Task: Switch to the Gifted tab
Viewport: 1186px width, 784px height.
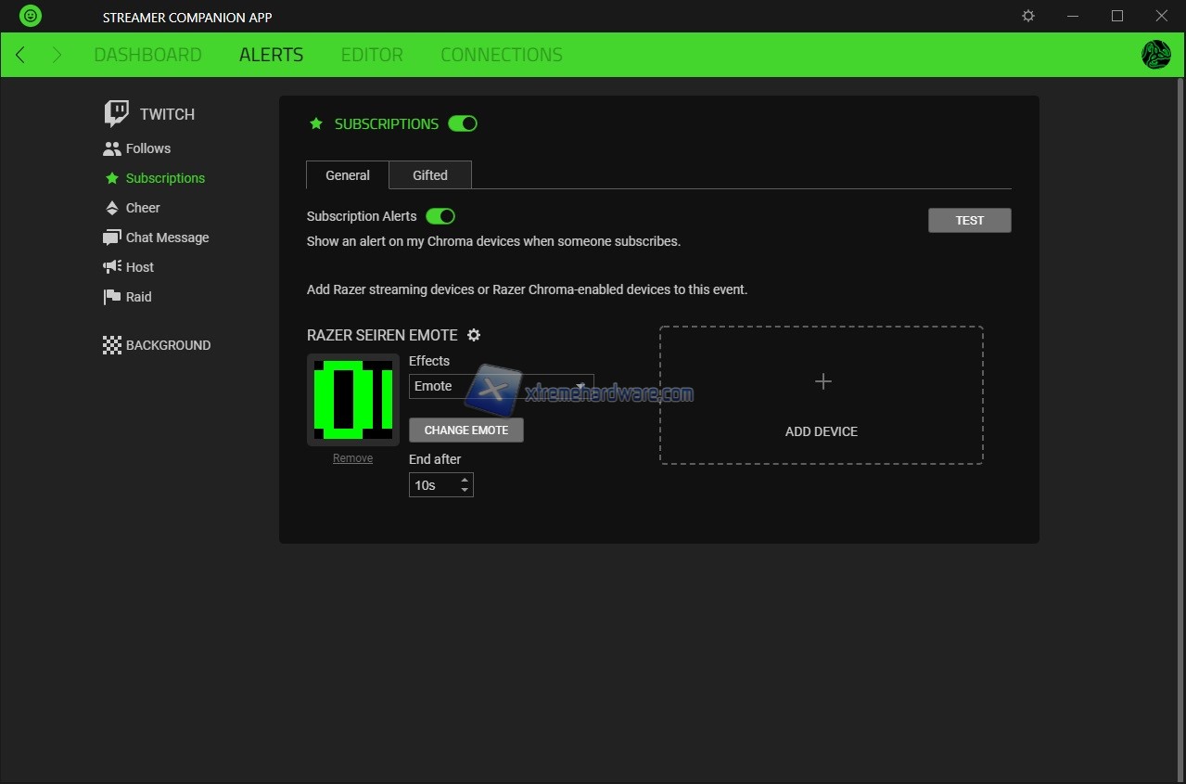Action: (429, 175)
